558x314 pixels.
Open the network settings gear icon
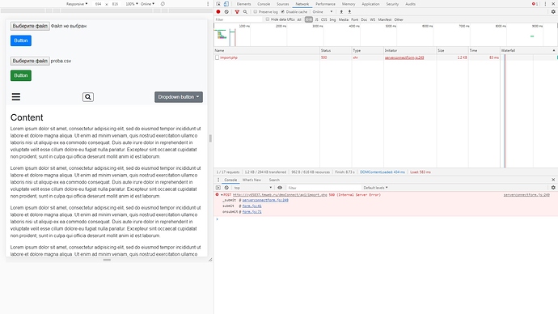click(x=553, y=12)
